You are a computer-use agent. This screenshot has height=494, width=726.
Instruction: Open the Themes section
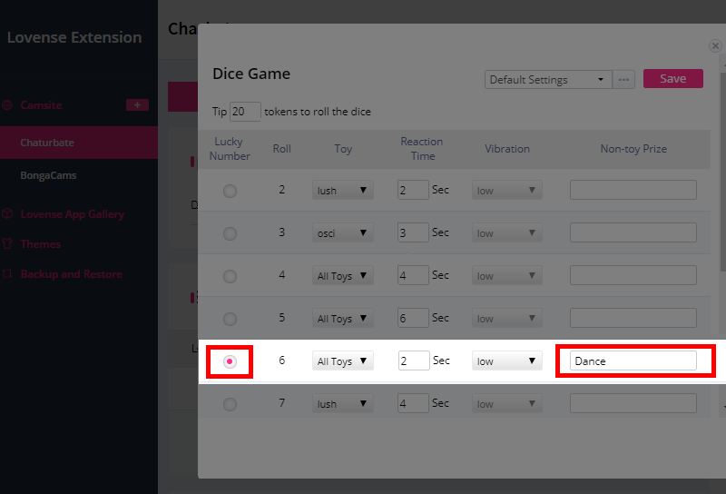40,244
